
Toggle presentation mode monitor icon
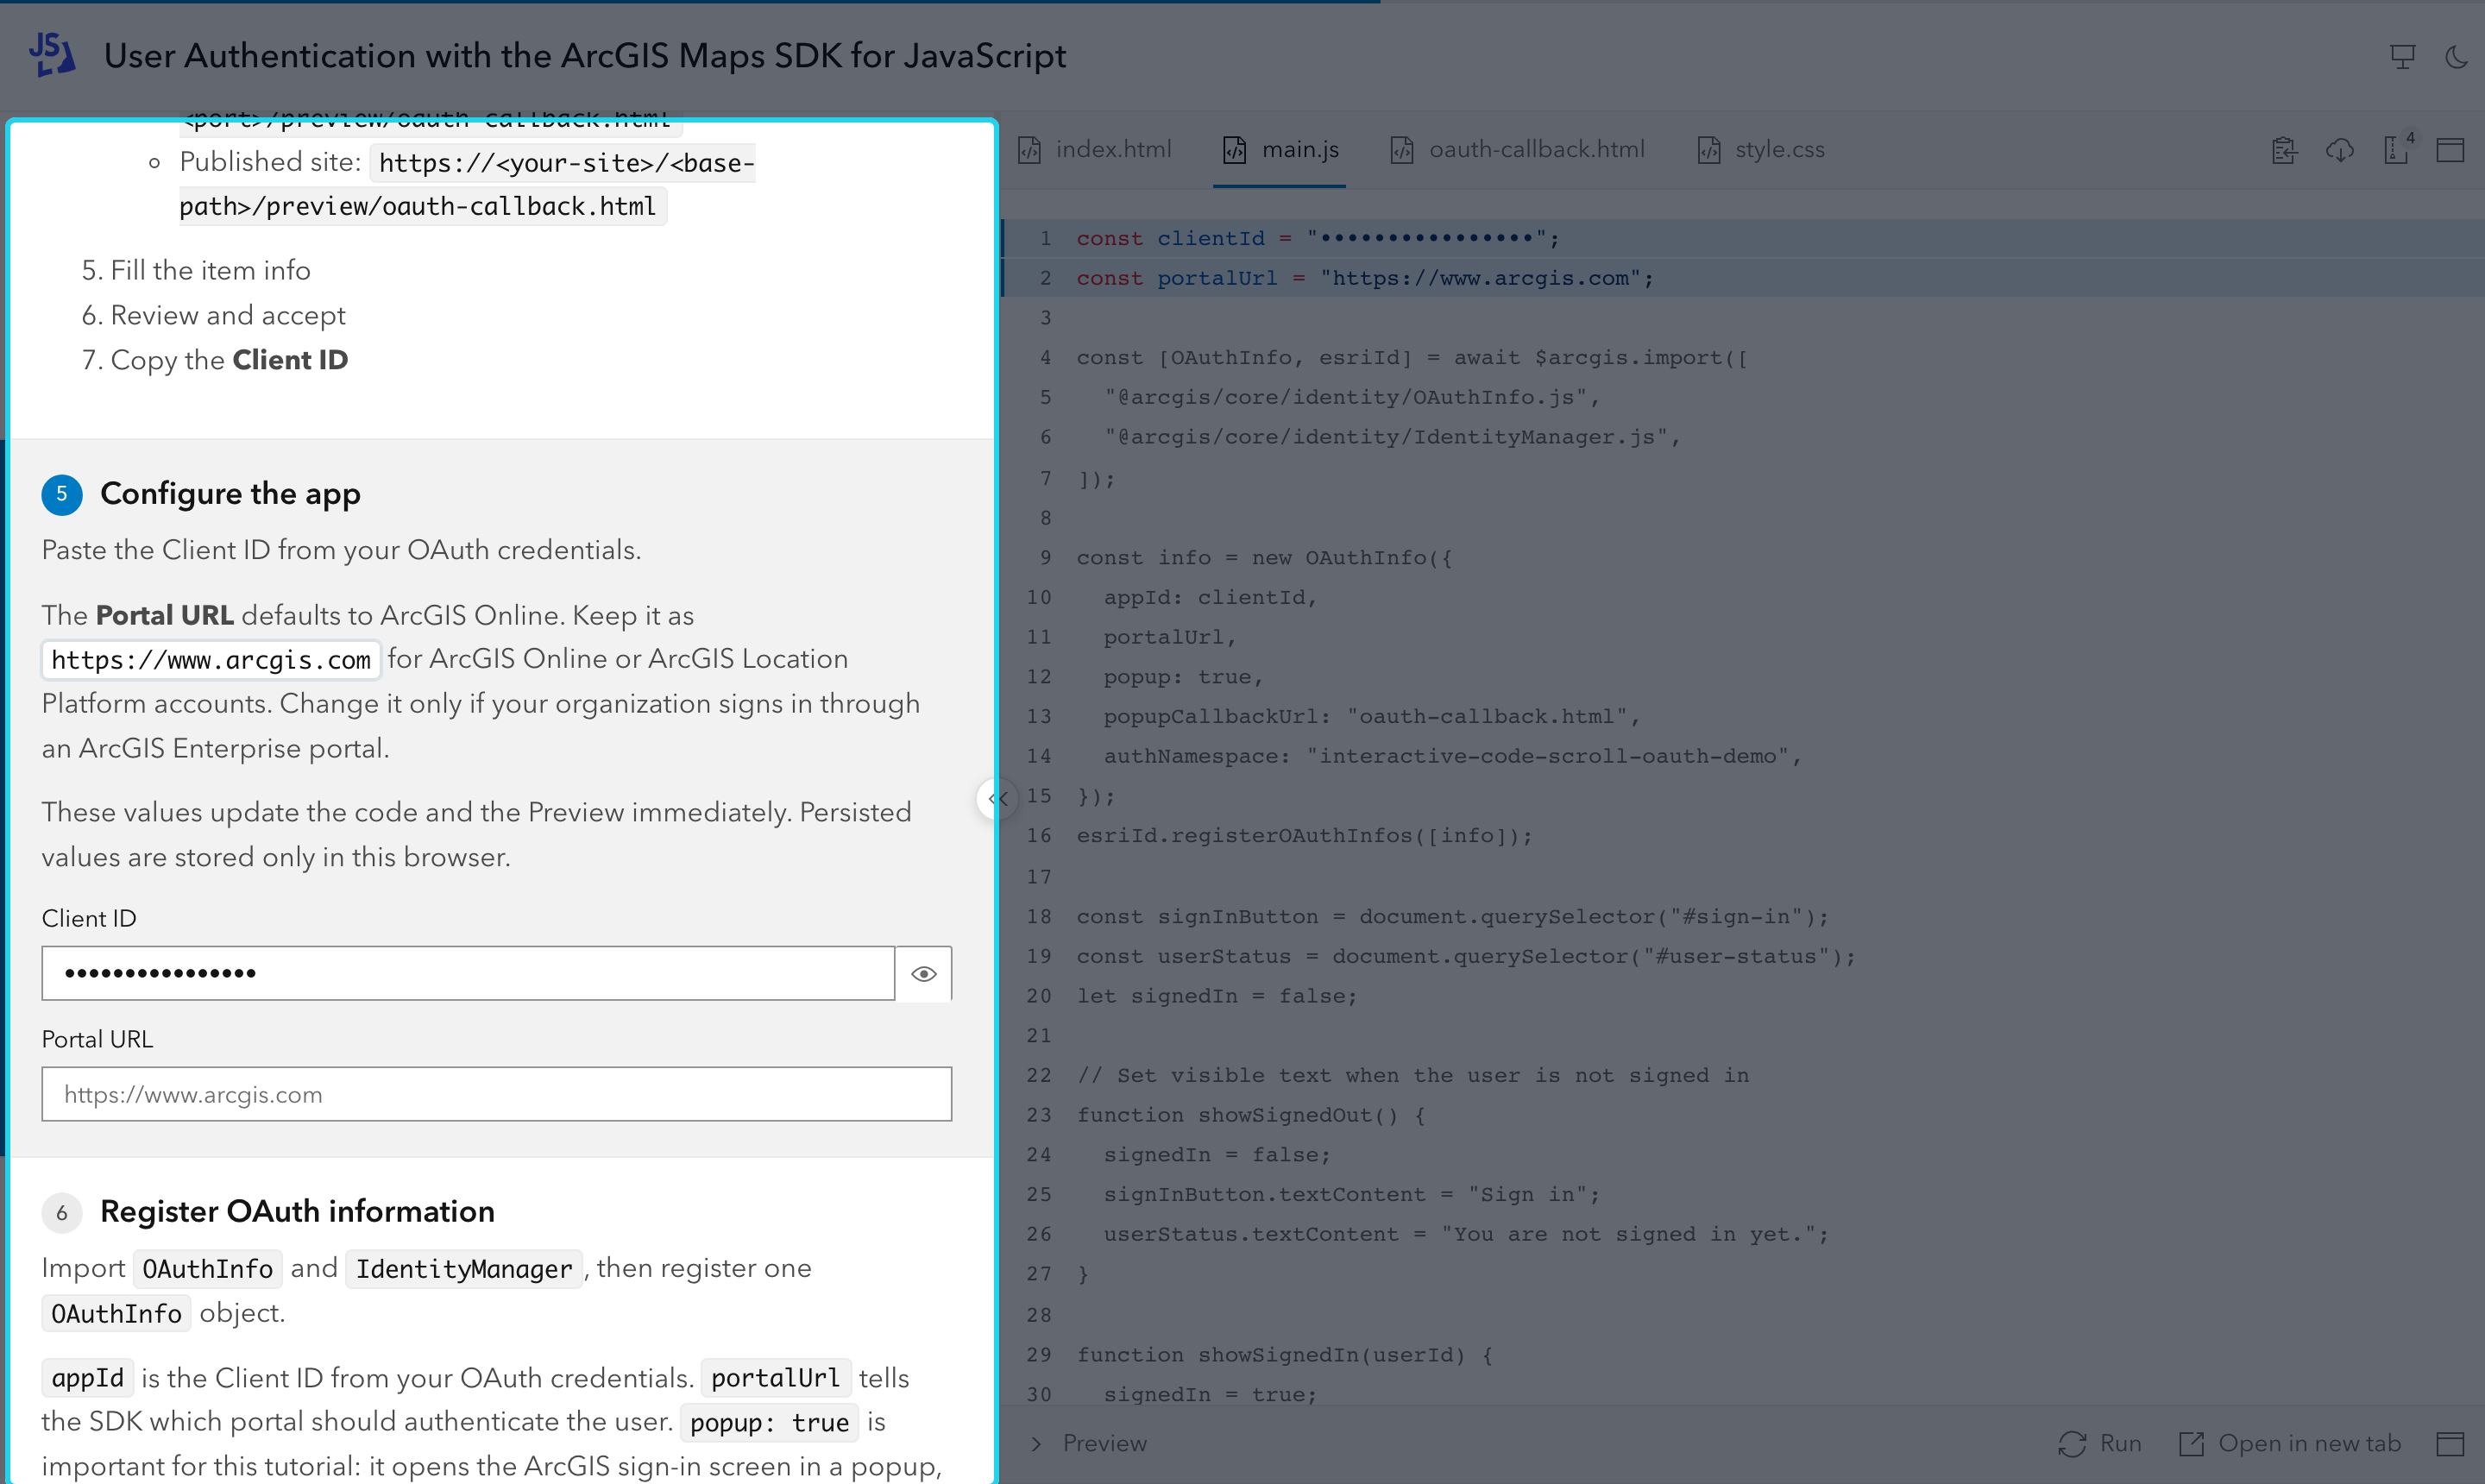point(2402,57)
